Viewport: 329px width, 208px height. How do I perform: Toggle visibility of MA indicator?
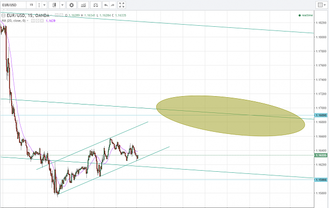click(33, 20)
